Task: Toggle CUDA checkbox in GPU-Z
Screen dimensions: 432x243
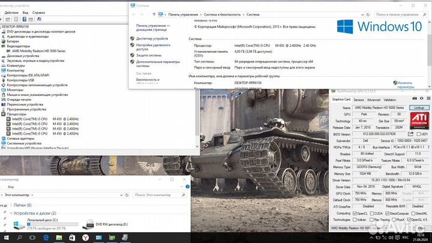Action: (372, 214)
